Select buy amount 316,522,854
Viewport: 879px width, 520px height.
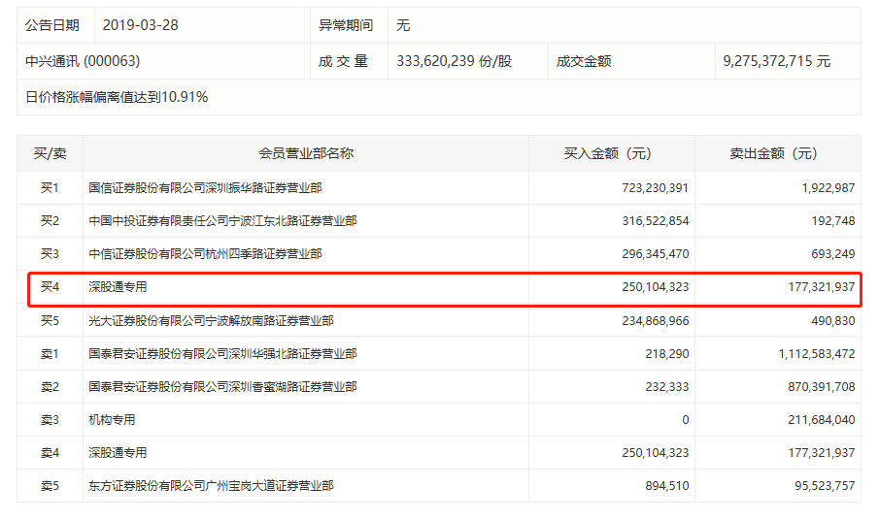coord(656,221)
